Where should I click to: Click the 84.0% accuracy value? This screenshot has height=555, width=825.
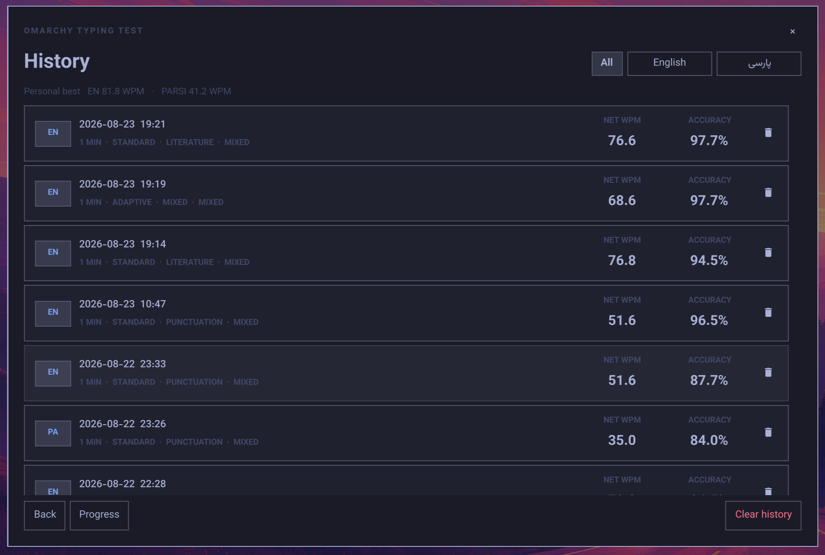(x=709, y=440)
